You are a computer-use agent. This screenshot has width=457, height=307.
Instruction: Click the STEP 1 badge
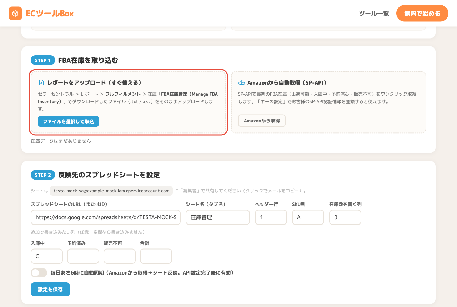(x=43, y=60)
